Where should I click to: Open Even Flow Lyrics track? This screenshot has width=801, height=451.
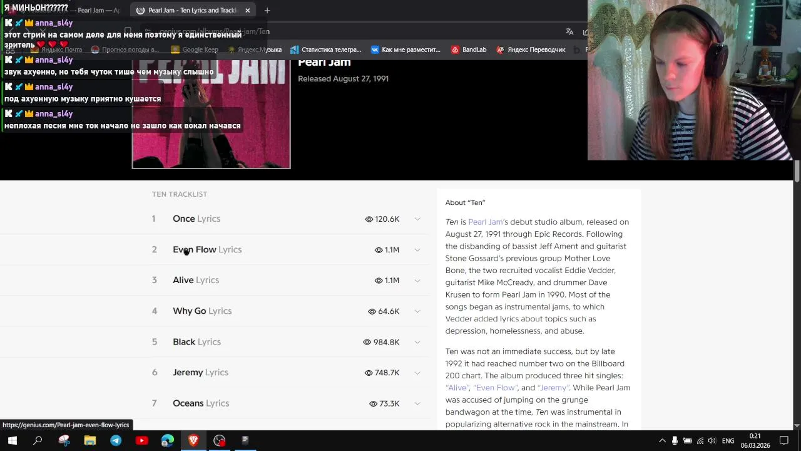point(207,249)
